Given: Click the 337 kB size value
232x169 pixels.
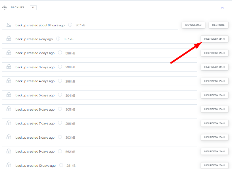Looking at the screenshot, I should pyautogui.click(x=68, y=39).
